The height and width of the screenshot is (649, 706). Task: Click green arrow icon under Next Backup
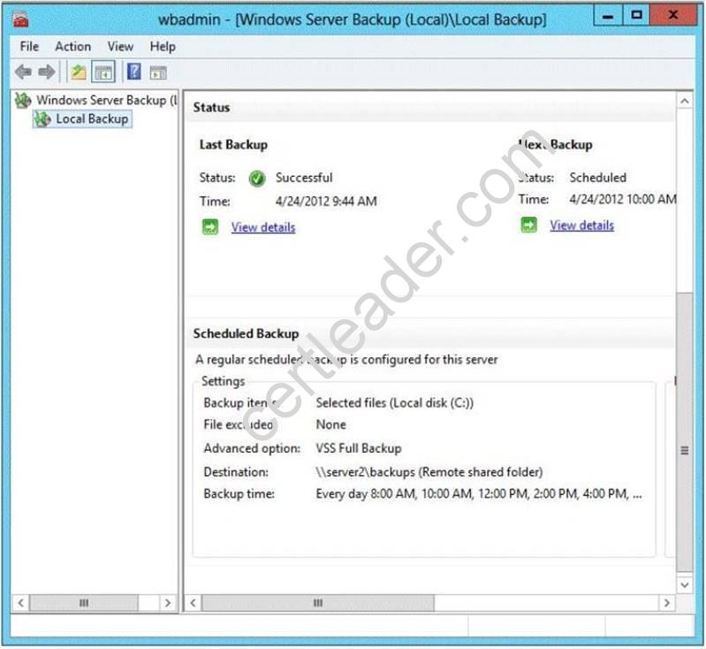point(528,225)
